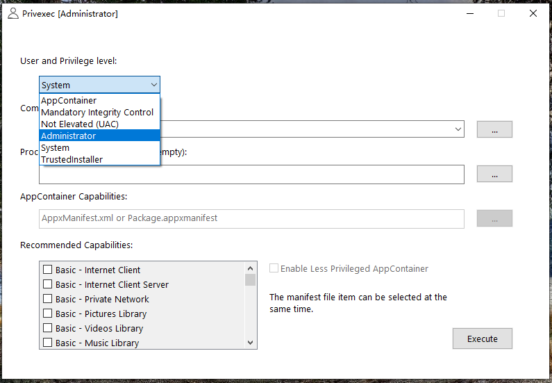The width and height of the screenshot is (552, 383).
Task: Choose System entry in the dropdown list
Action: tap(99, 147)
